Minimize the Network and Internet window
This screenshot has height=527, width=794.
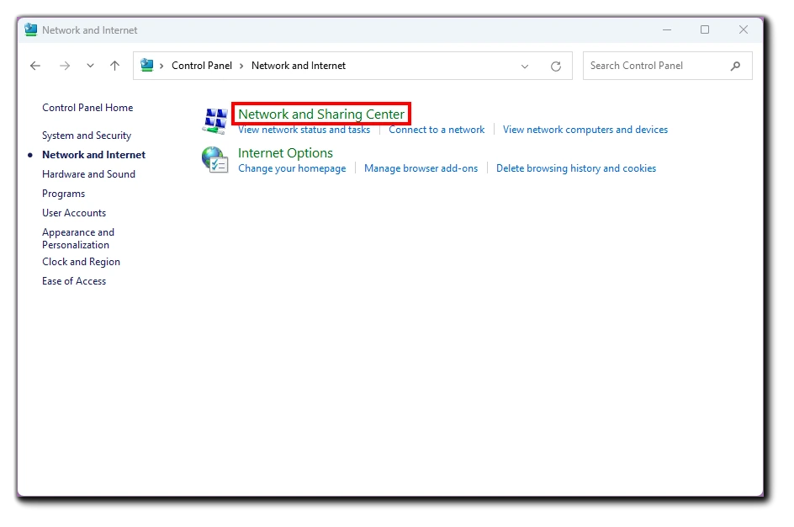667,30
